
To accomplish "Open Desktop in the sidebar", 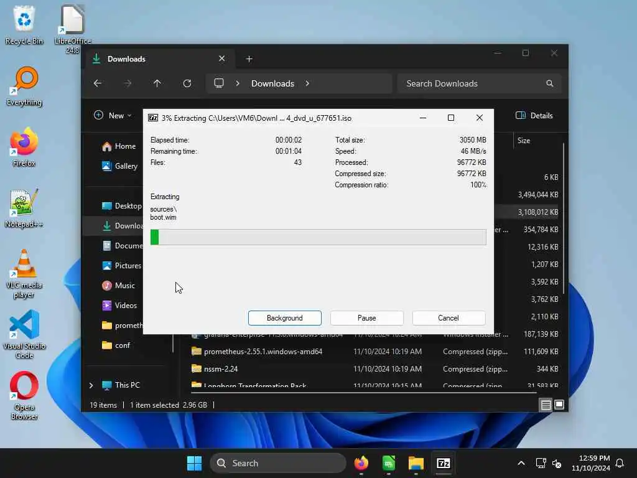I will 121,205.
